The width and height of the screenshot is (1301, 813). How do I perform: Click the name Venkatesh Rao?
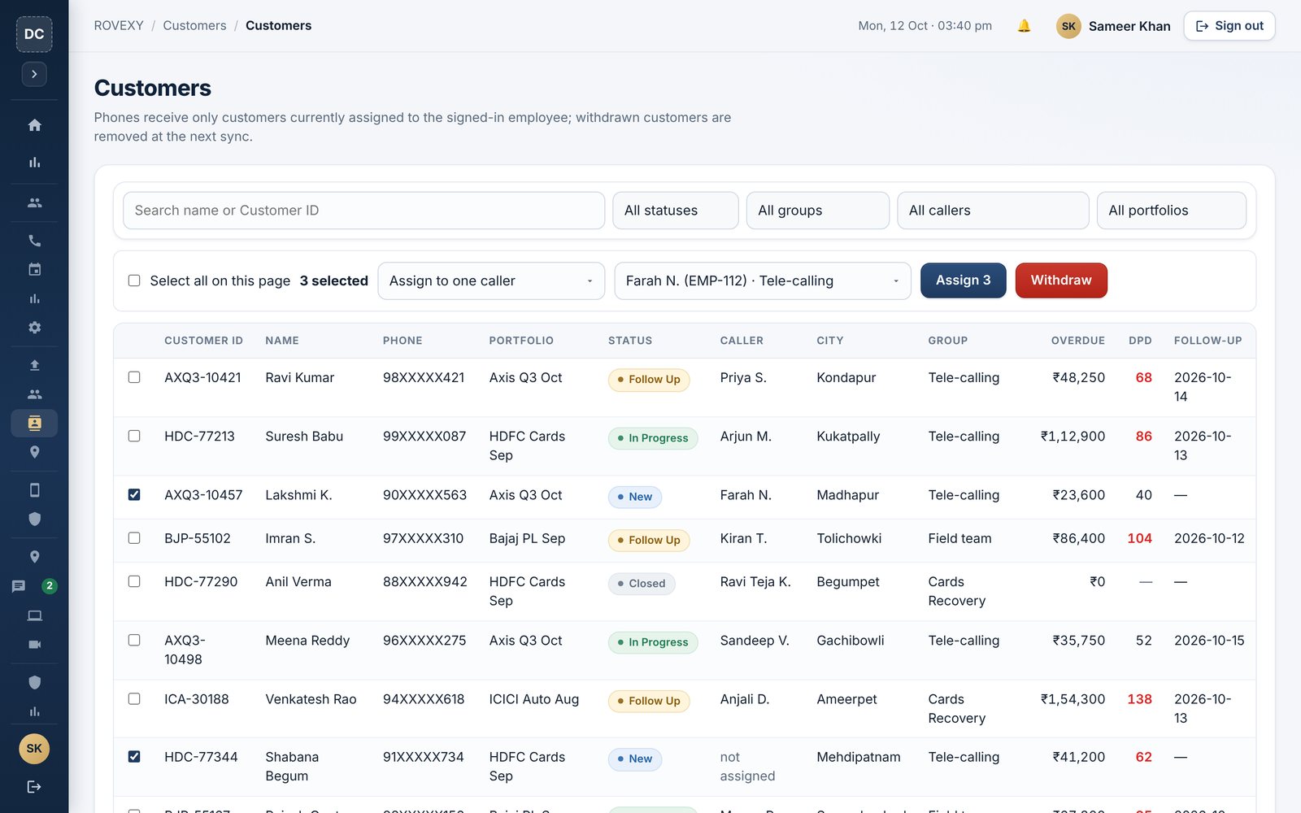(x=311, y=699)
